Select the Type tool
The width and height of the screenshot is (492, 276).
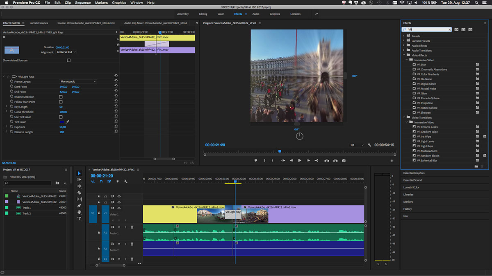point(79,219)
